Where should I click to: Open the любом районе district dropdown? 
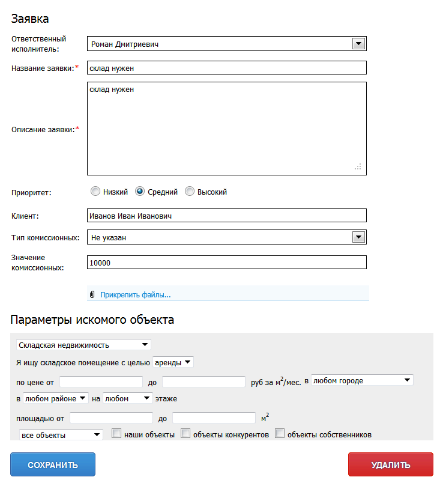click(x=56, y=398)
